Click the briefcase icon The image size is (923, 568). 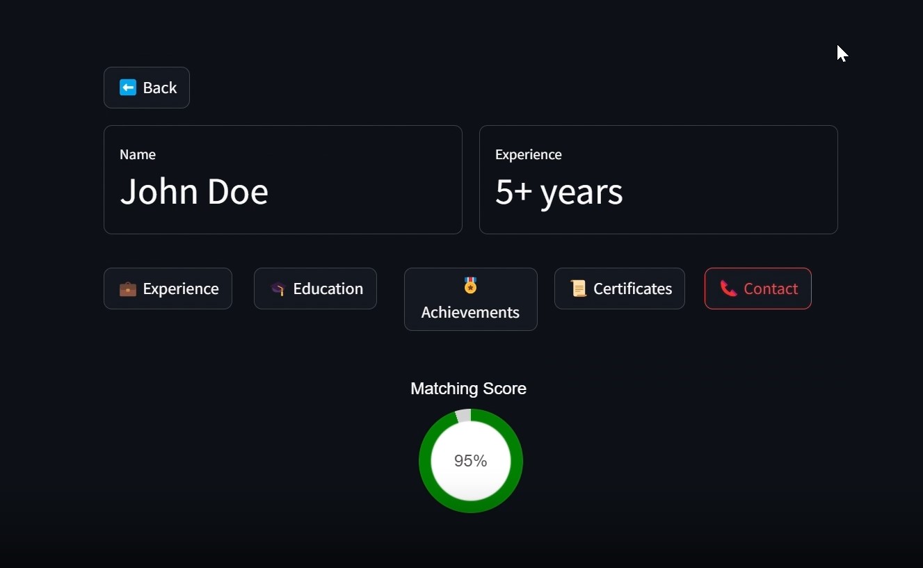[128, 289]
